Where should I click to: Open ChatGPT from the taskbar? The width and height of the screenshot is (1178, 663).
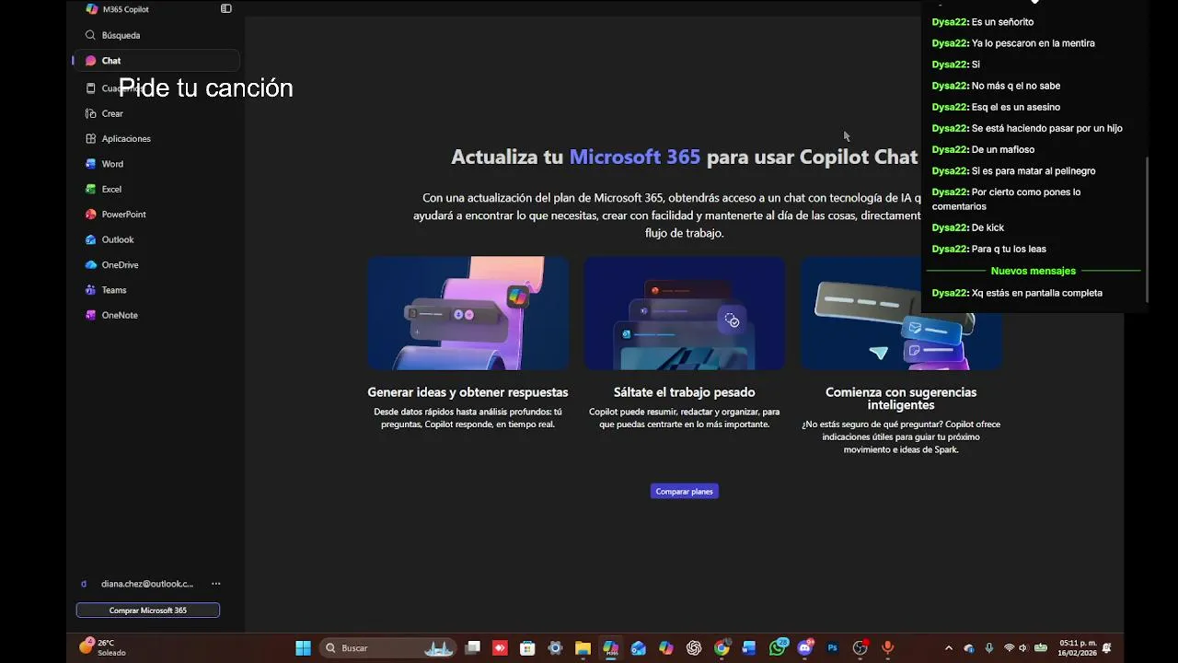(x=694, y=648)
